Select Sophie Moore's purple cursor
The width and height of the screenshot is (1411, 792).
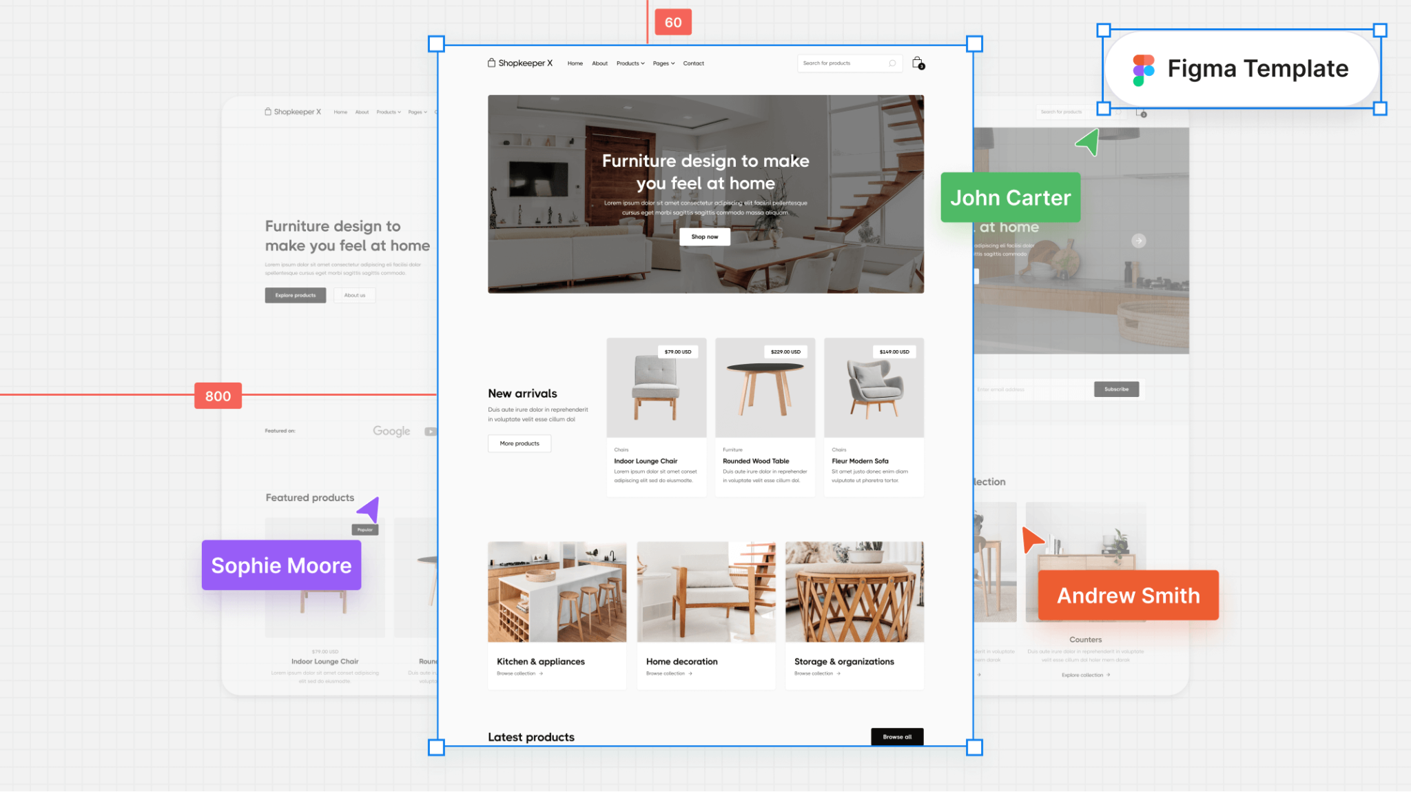click(369, 509)
